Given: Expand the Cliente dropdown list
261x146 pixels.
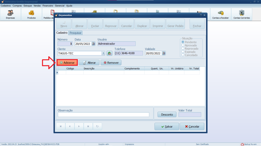Looking at the screenshot, I should 103,53.
